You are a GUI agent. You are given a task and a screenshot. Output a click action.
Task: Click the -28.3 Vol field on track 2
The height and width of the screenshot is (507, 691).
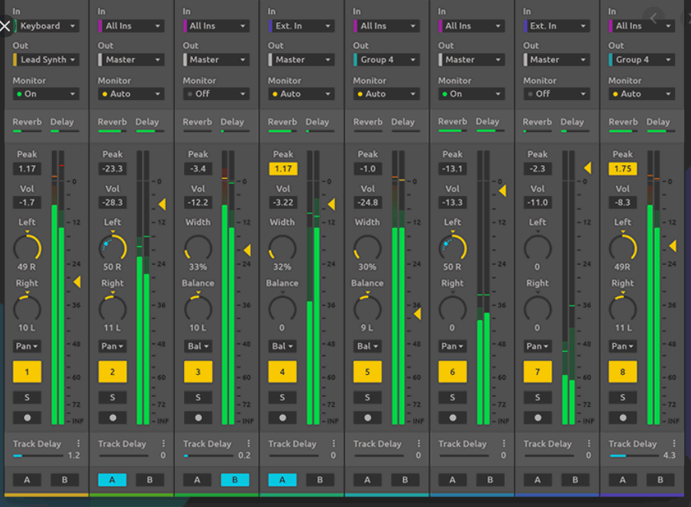coord(112,202)
